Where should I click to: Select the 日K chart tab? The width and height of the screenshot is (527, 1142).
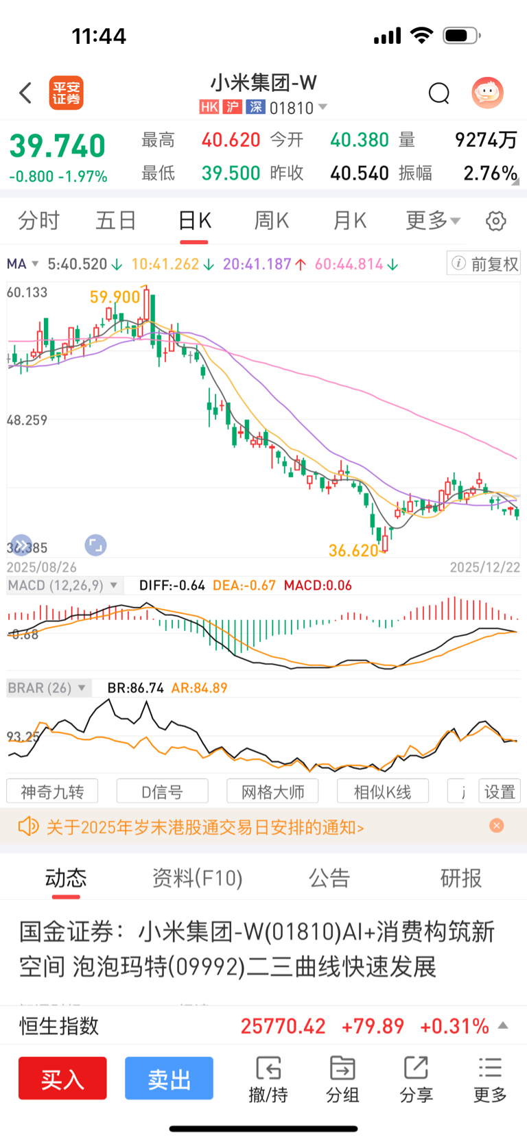194,221
